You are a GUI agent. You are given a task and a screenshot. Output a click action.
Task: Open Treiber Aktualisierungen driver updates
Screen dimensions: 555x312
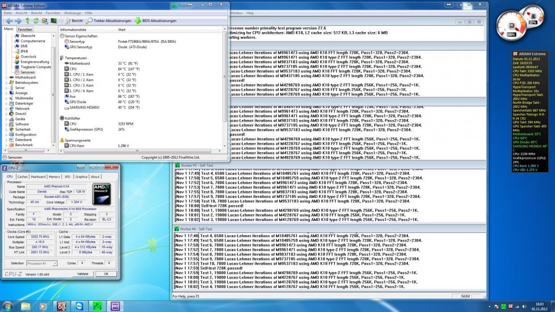[108, 21]
